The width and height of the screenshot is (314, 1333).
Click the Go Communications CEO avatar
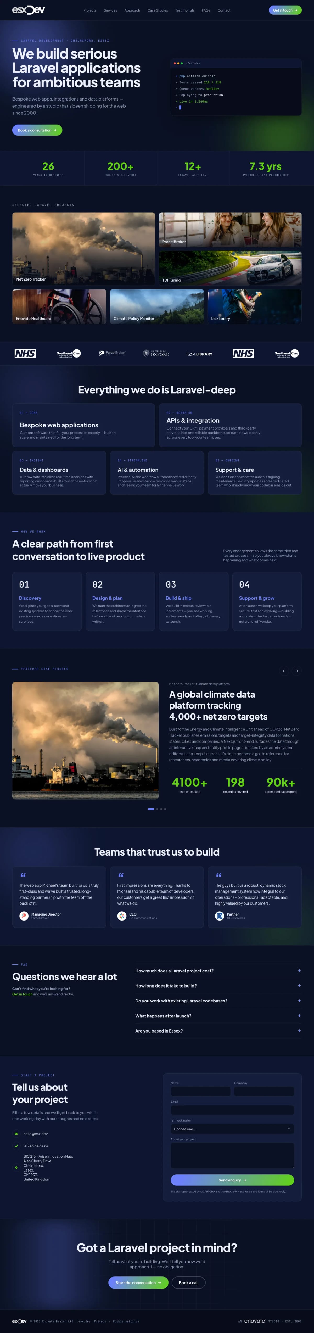[122, 916]
